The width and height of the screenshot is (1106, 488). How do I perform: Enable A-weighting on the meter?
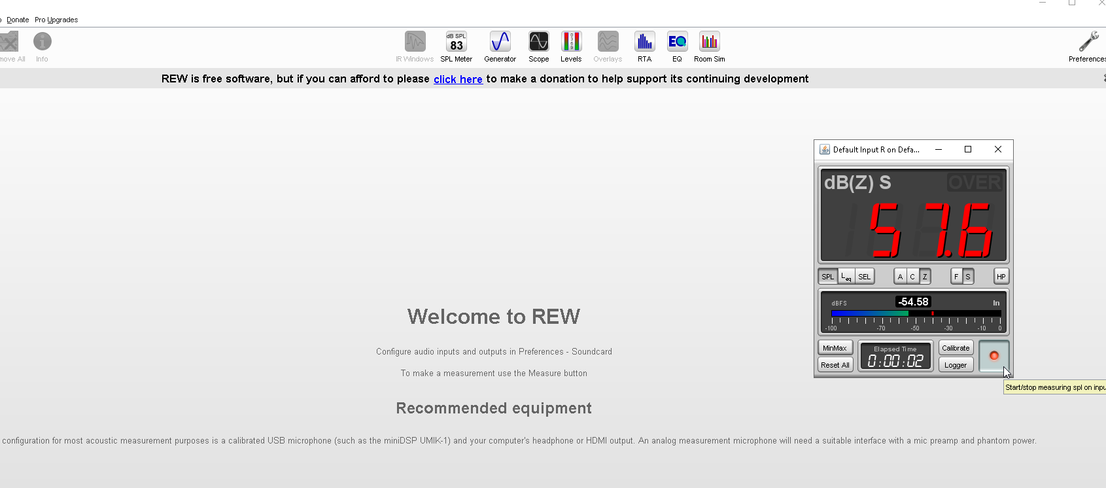(900, 277)
